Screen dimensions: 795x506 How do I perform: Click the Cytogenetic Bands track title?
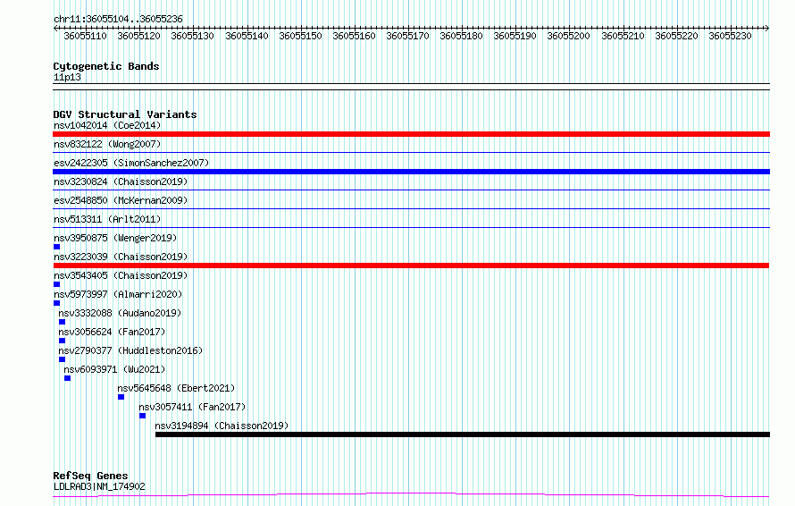(106, 66)
